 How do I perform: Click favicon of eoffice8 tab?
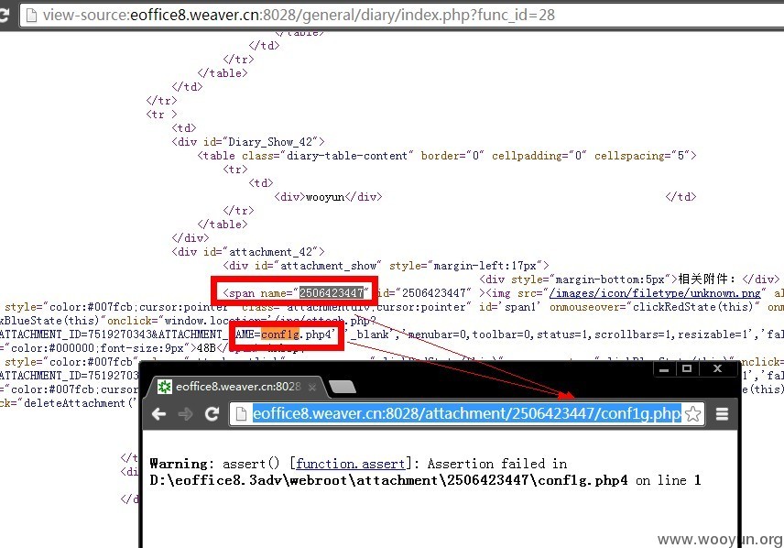click(x=165, y=387)
